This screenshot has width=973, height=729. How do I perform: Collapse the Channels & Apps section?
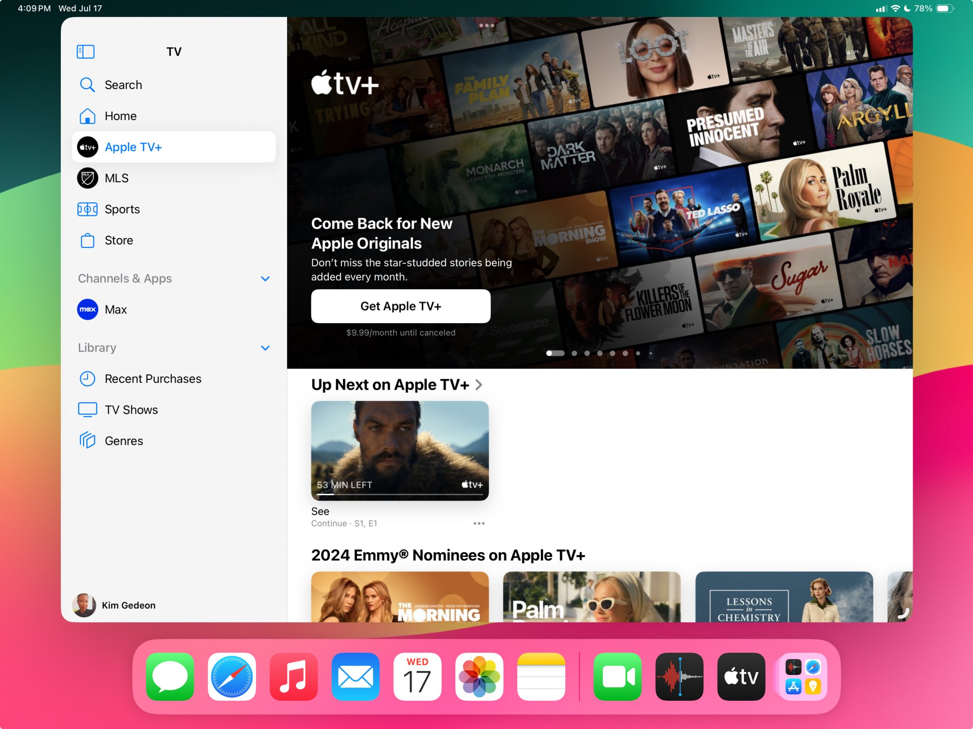[x=265, y=278]
